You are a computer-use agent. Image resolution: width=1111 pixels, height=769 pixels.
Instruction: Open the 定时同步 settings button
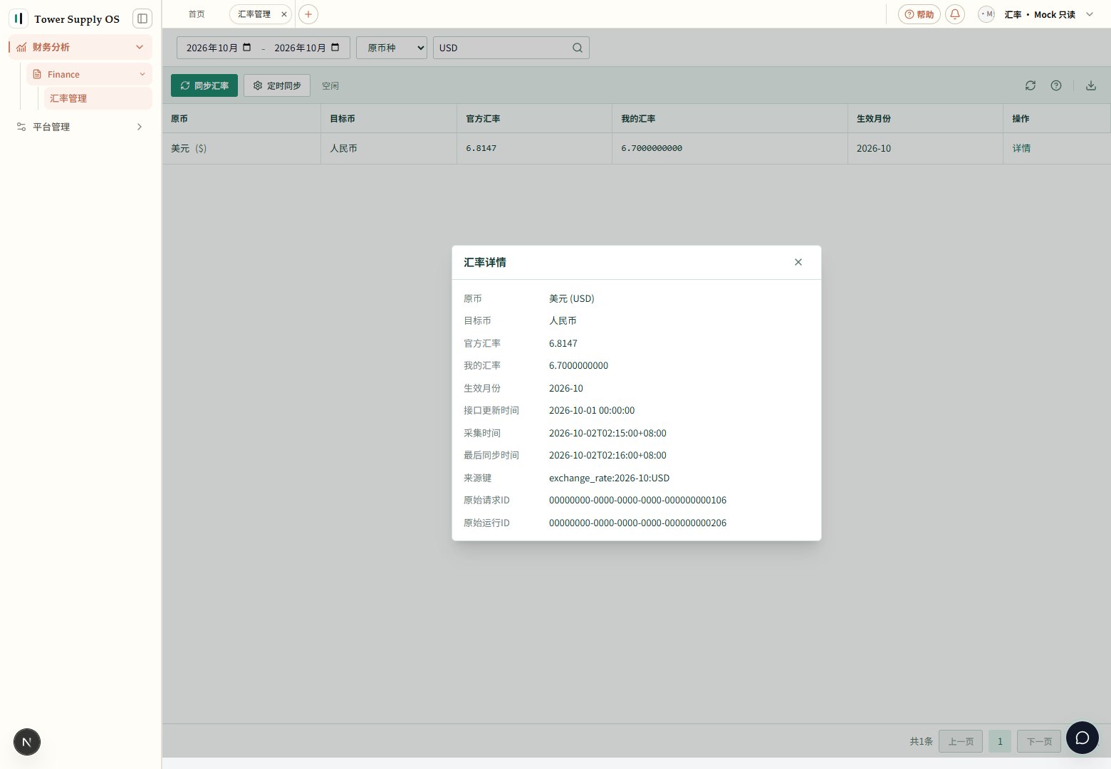pos(277,85)
